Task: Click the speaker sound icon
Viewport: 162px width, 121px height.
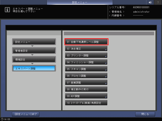Action: tap(150, 2)
